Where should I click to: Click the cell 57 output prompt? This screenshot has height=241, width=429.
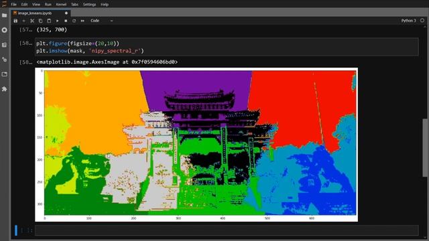click(25, 29)
